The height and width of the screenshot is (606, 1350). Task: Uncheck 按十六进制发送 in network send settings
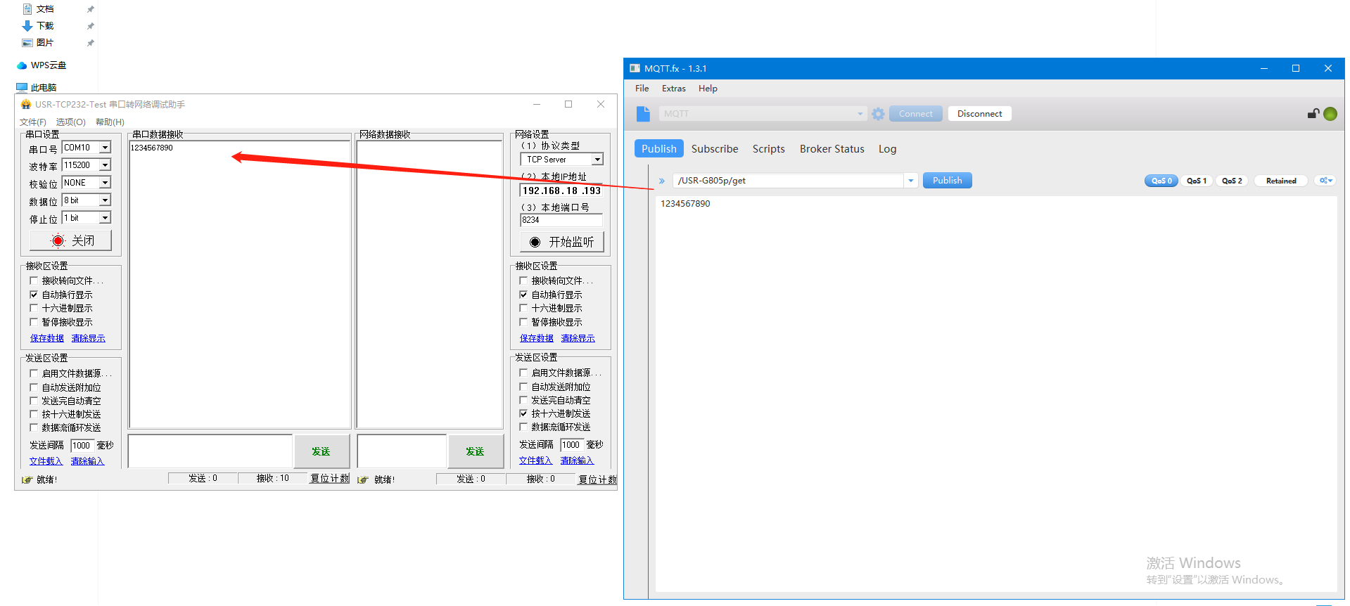pyautogui.click(x=523, y=413)
